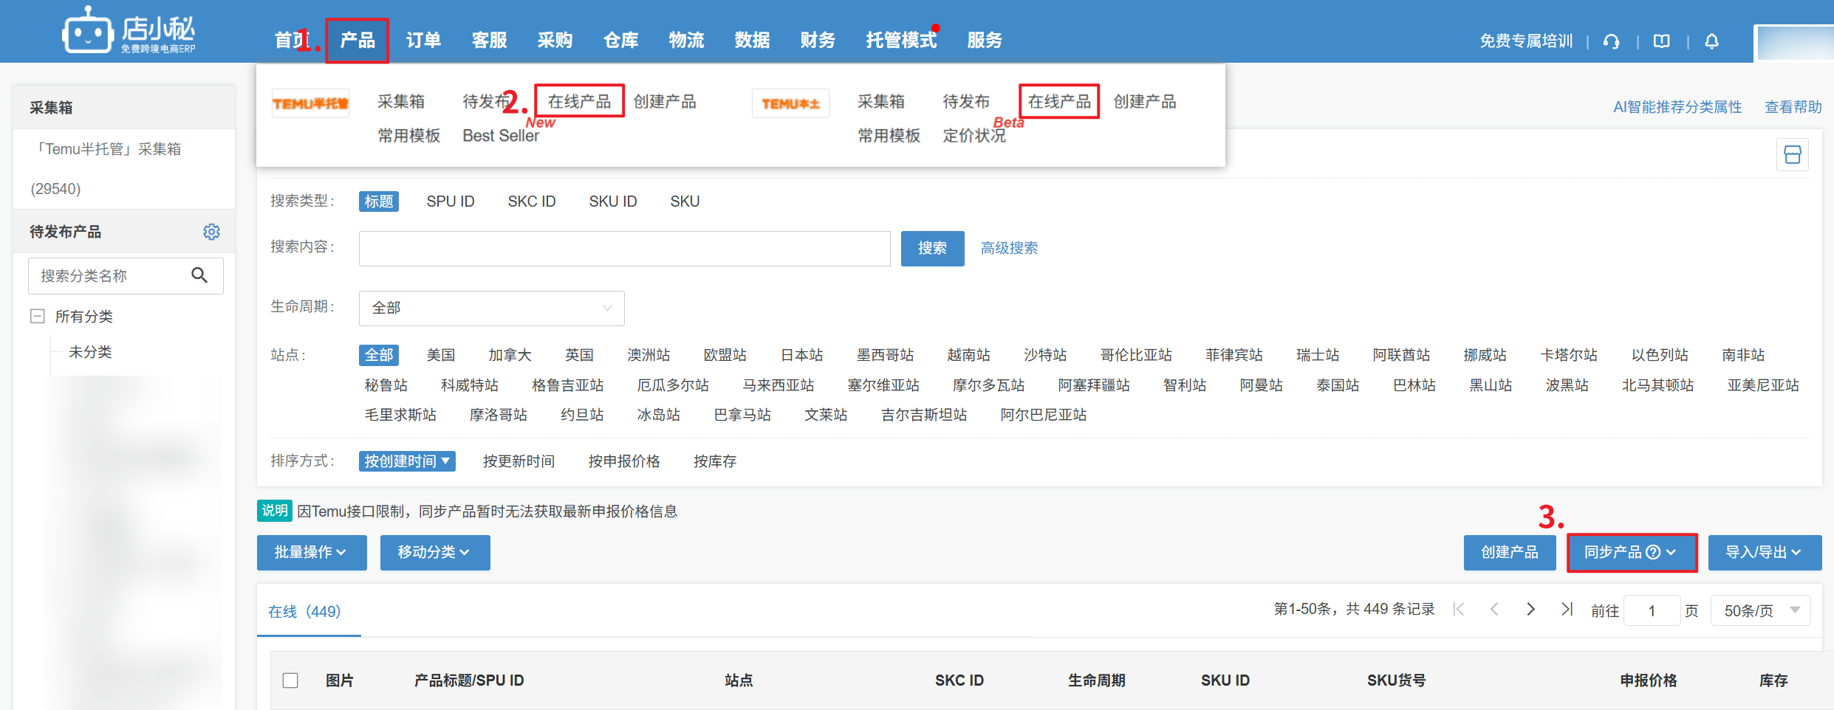Viewport: 1834px width, 710px height.
Task: Tick the select-all checkbox in table header
Action: click(290, 680)
